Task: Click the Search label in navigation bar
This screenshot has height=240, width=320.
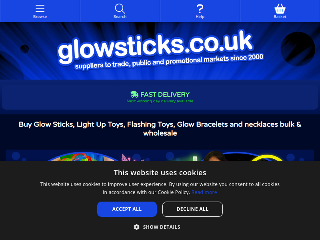Action: 120,17
